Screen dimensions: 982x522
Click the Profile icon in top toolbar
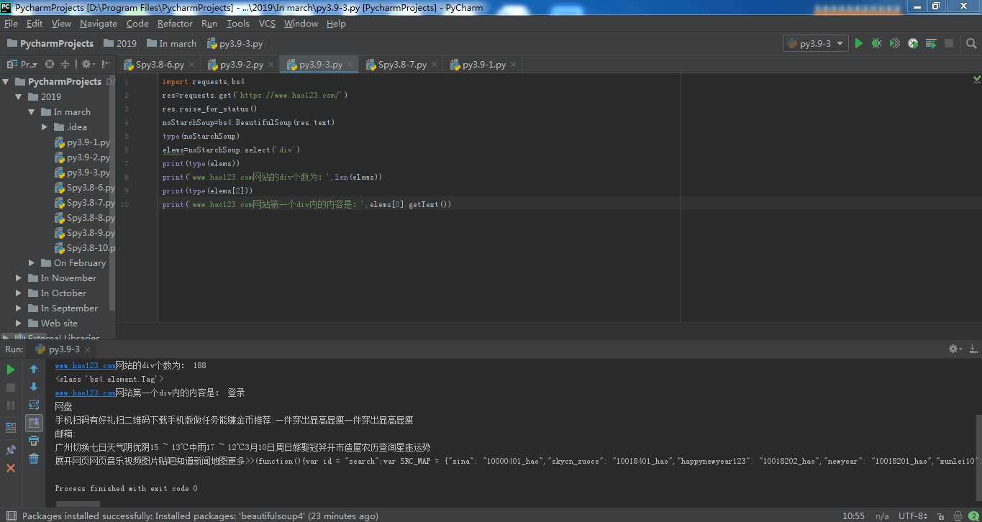click(x=913, y=44)
